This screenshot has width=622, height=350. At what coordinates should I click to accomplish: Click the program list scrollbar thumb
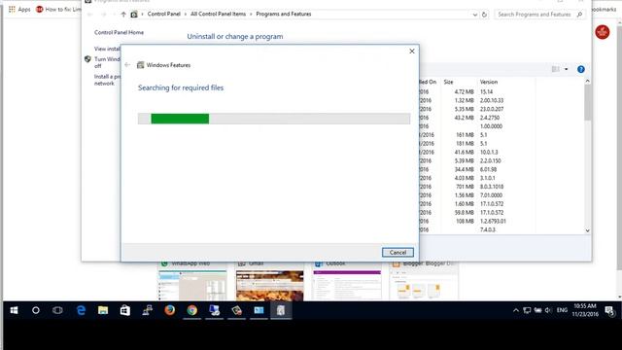(587, 102)
